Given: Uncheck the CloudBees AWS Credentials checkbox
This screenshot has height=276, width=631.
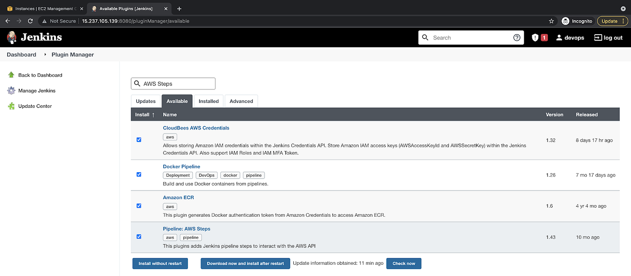Looking at the screenshot, I should point(139,140).
